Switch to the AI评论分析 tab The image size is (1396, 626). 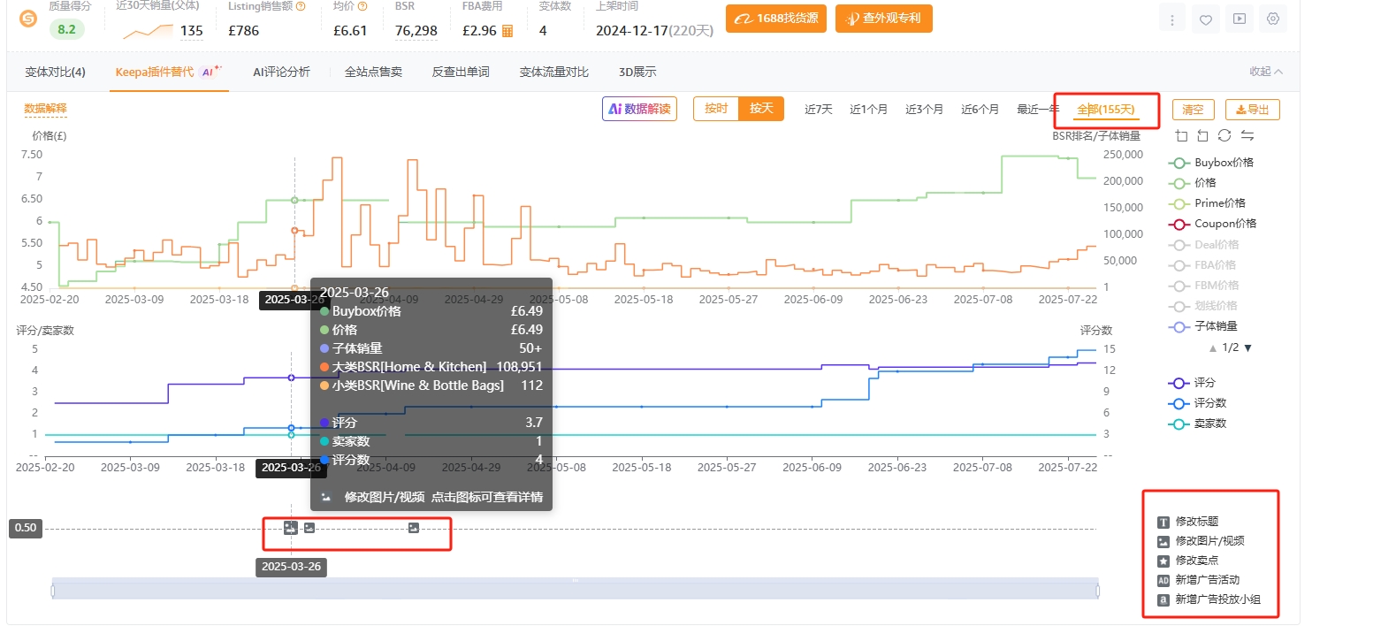tap(281, 73)
